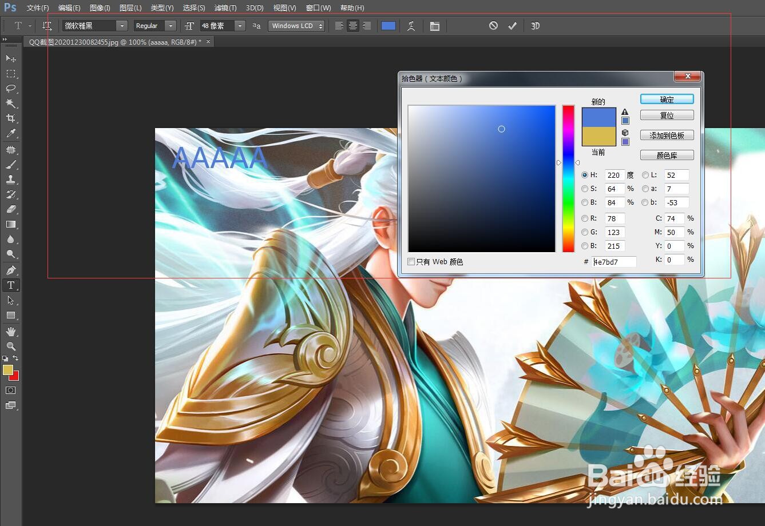Left align the text
Image resolution: width=765 pixels, height=526 pixels.
tap(339, 26)
